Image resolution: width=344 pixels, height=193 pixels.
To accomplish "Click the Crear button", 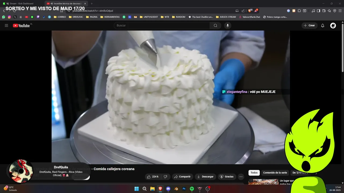I will [309, 25].
